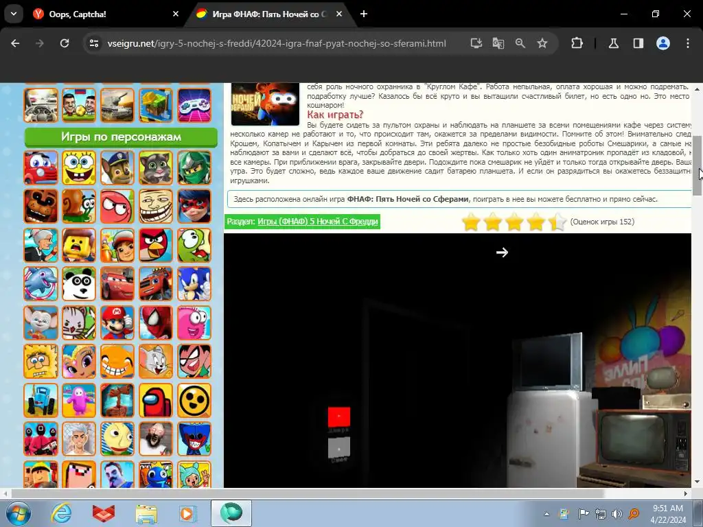The height and width of the screenshot is (527, 703).
Task: Switch to the Oops, Captcha! tab
Action: [103, 14]
